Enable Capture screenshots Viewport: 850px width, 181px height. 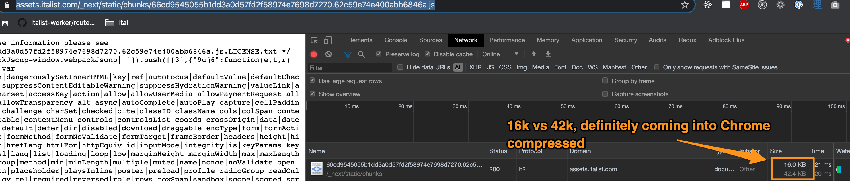[x=605, y=94]
